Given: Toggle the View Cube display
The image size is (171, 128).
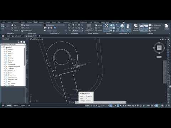Looking at the screenshot, I should [122, 27].
